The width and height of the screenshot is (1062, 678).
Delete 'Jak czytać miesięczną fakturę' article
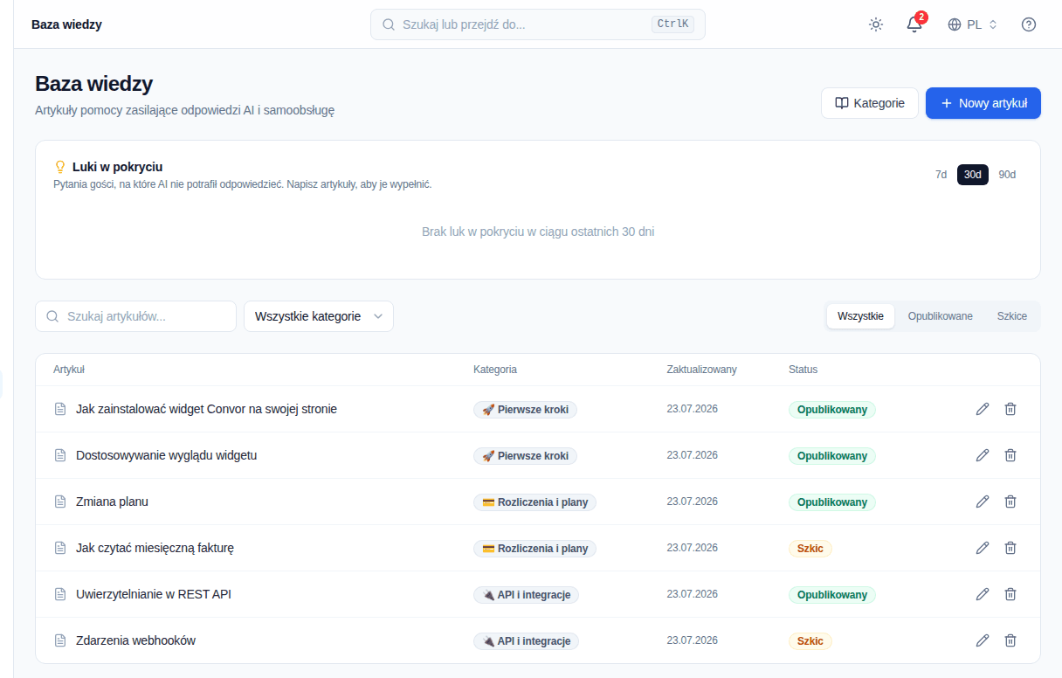[1010, 548]
